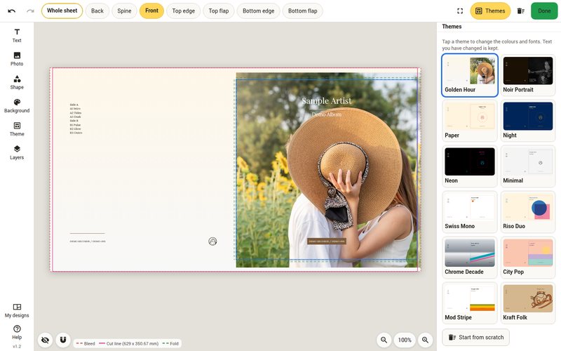The width and height of the screenshot is (561, 351).
Task: Click the 100% zoom reset button
Action: coord(405,340)
